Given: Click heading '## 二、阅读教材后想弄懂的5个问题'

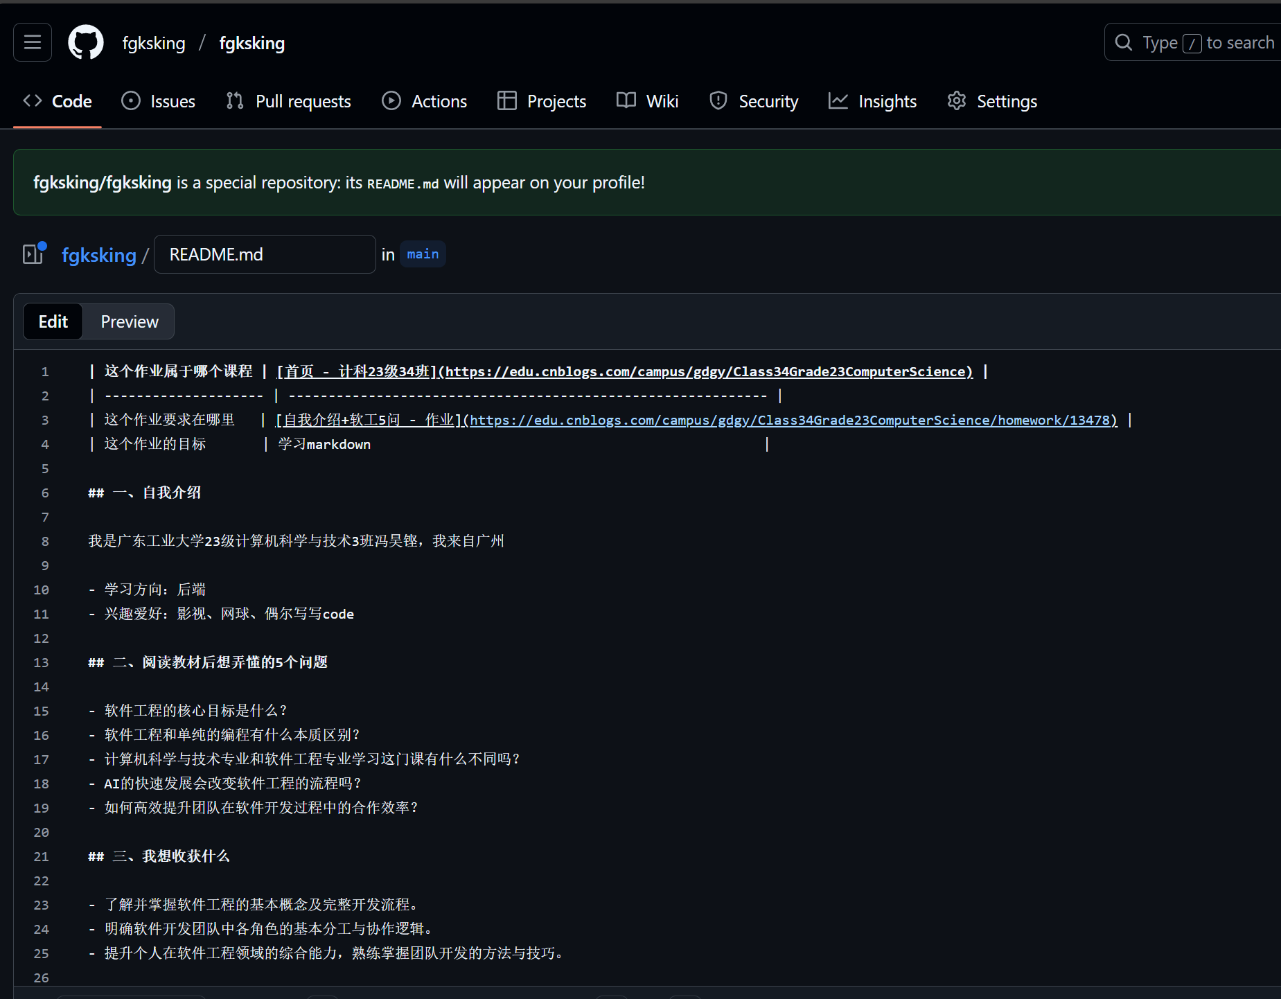Looking at the screenshot, I should 208,662.
